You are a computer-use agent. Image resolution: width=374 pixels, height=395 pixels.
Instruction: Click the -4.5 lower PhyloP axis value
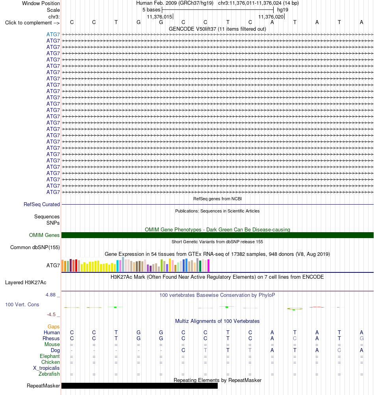[x=51, y=315]
